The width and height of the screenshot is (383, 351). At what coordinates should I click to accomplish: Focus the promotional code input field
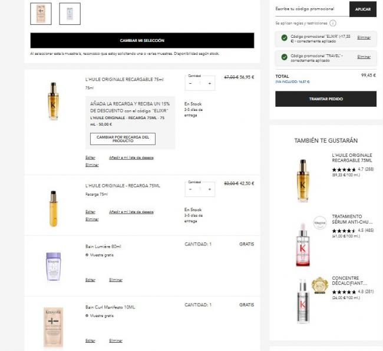[x=312, y=9]
